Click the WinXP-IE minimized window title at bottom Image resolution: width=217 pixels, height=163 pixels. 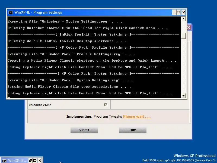click(x=18, y=161)
